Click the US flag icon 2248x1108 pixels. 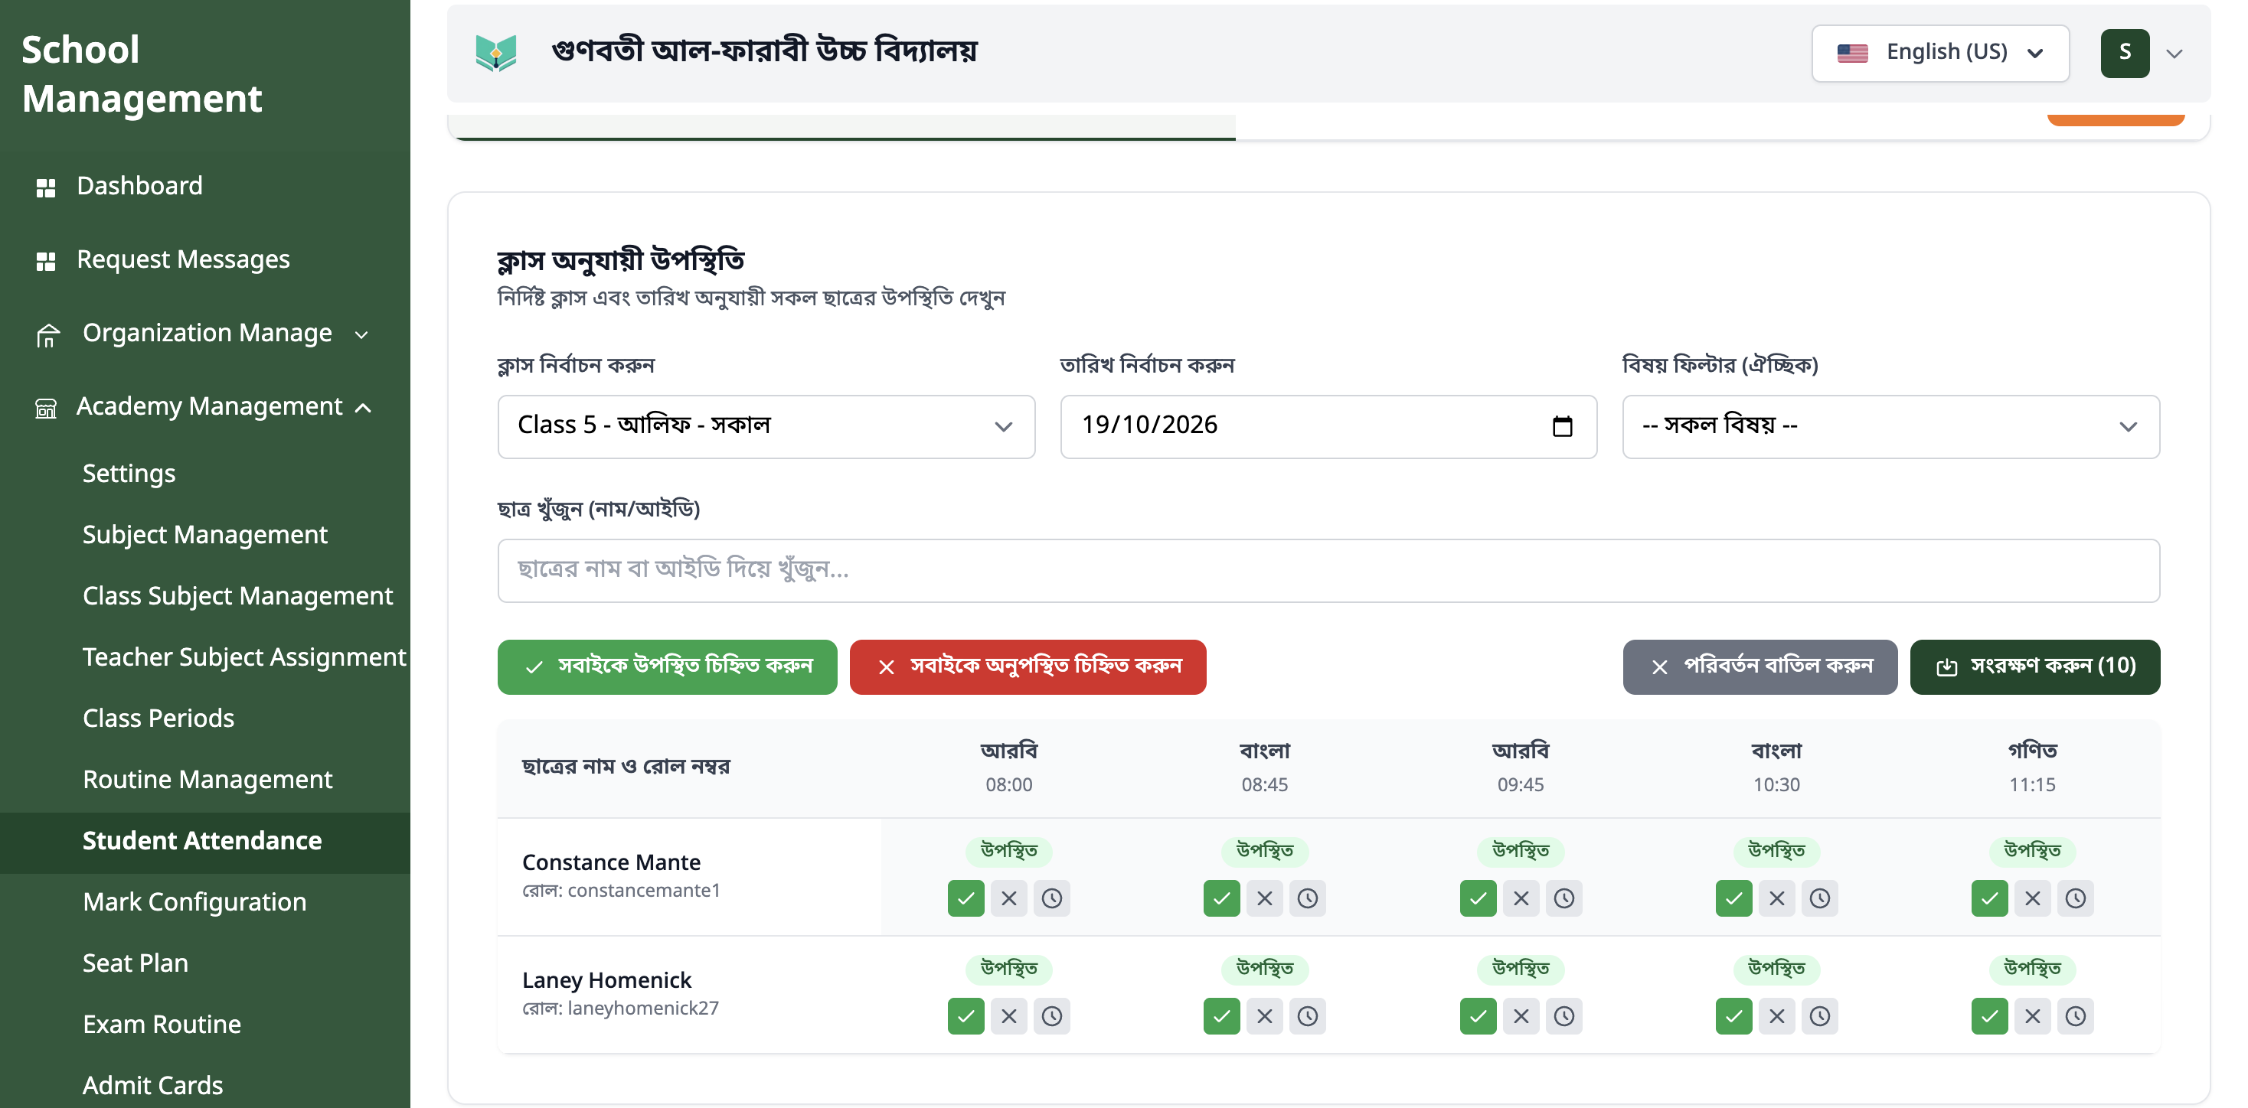1852,54
